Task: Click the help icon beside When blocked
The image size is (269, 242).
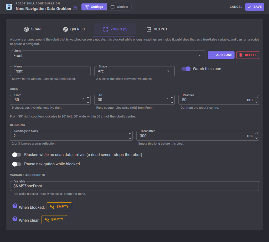Action: pos(15,206)
